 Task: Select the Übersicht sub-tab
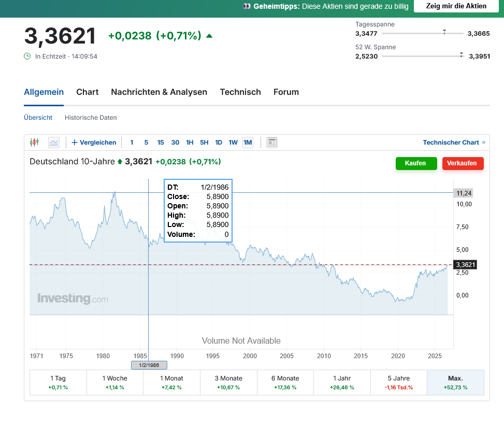tap(38, 118)
